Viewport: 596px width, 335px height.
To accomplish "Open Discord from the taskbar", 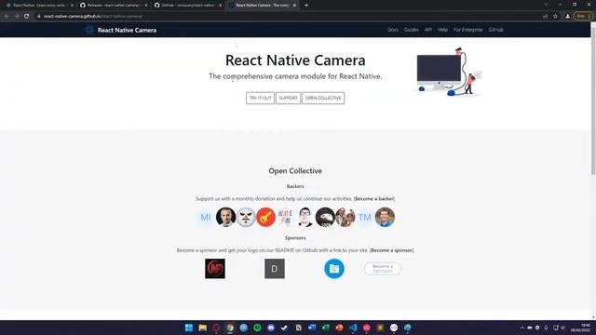I will pos(271,328).
